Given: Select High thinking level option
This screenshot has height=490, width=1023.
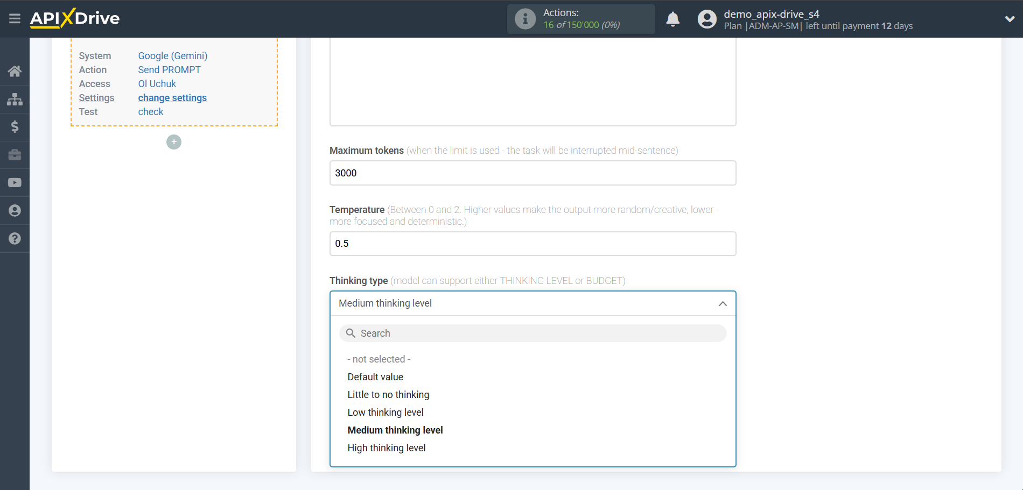Looking at the screenshot, I should [x=387, y=448].
